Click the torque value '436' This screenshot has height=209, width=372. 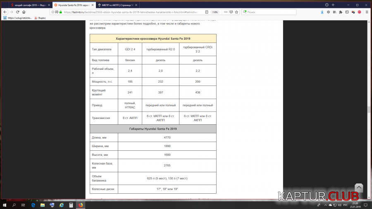click(x=198, y=93)
